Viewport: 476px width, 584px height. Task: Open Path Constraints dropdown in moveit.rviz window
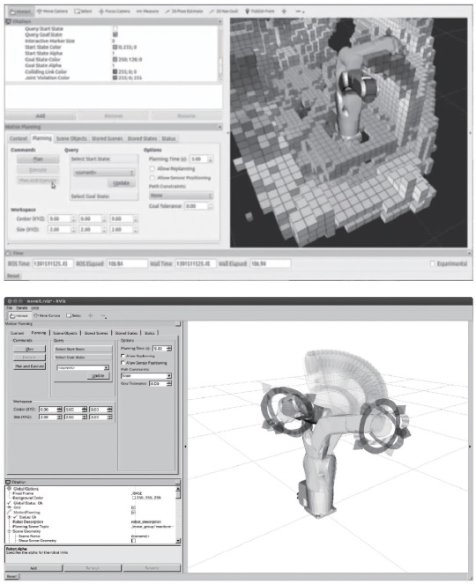click(146, 376)
